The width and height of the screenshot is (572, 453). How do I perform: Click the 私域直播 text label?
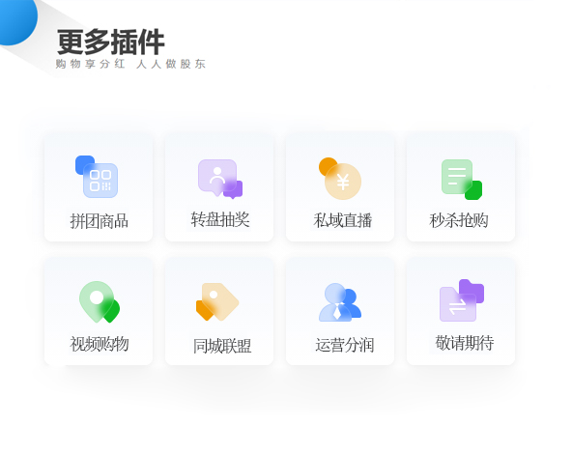pos(343,220)
